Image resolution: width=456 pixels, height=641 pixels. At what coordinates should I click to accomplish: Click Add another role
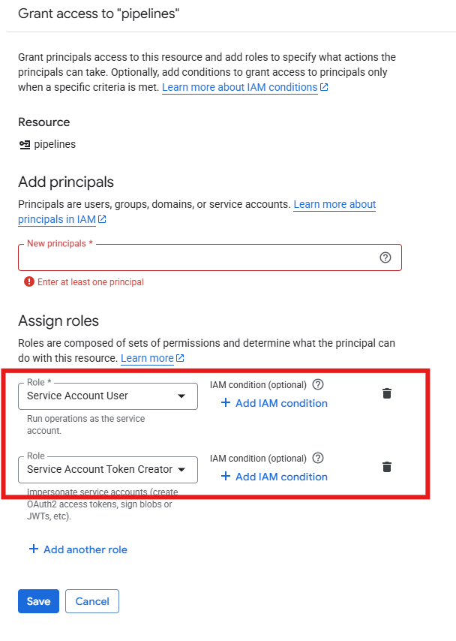click(x=85, y=549)
